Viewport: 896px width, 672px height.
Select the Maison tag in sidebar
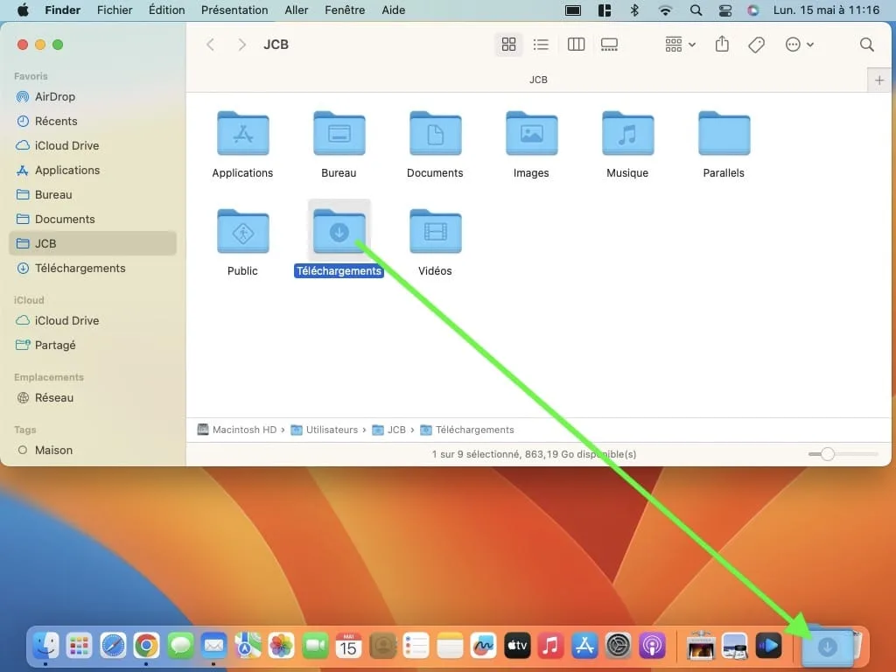93,451
